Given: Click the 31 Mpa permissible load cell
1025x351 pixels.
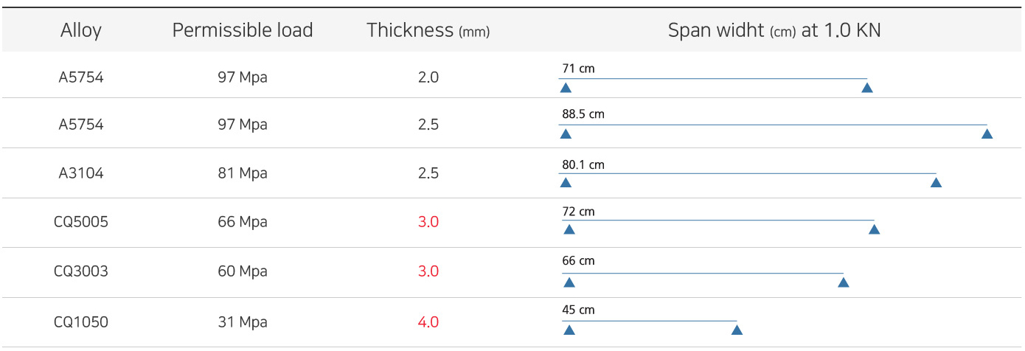Looking at the screenshot, I should pos(243,322).
